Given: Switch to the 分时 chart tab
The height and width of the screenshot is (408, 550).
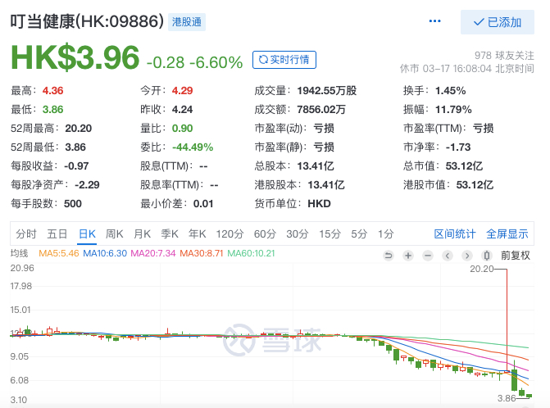Looking at the screenshot, I should tap(26, 233).
